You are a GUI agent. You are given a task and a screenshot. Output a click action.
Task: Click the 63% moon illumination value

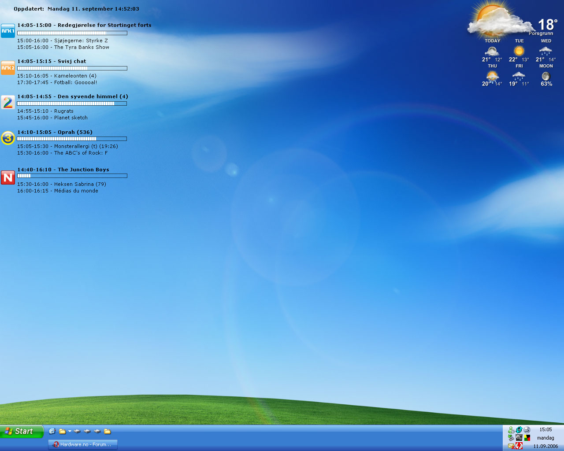[x=546, y=84]
